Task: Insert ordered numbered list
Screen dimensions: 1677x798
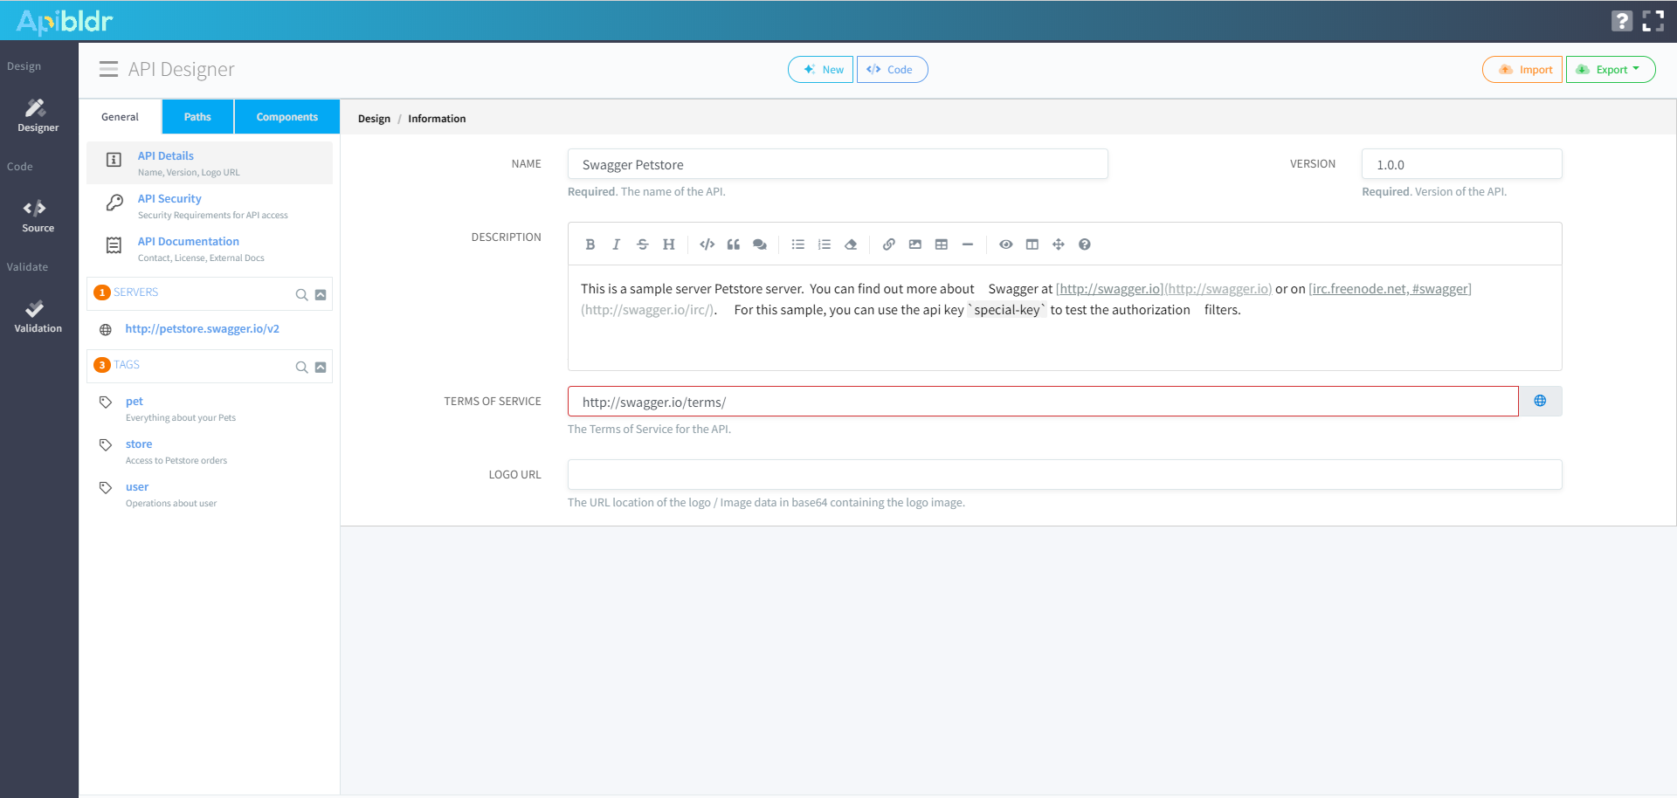Action: click(x=825, y=244)
